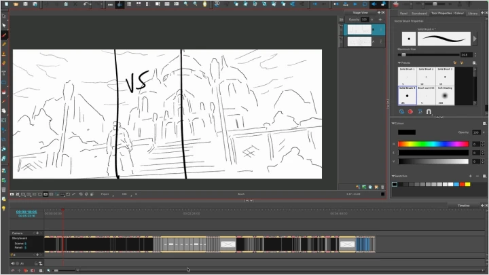Select the Solid Brush 1 preset
The height and width of the screenshot is (275, 489).
pyautogui.click(x=407, y=76)
